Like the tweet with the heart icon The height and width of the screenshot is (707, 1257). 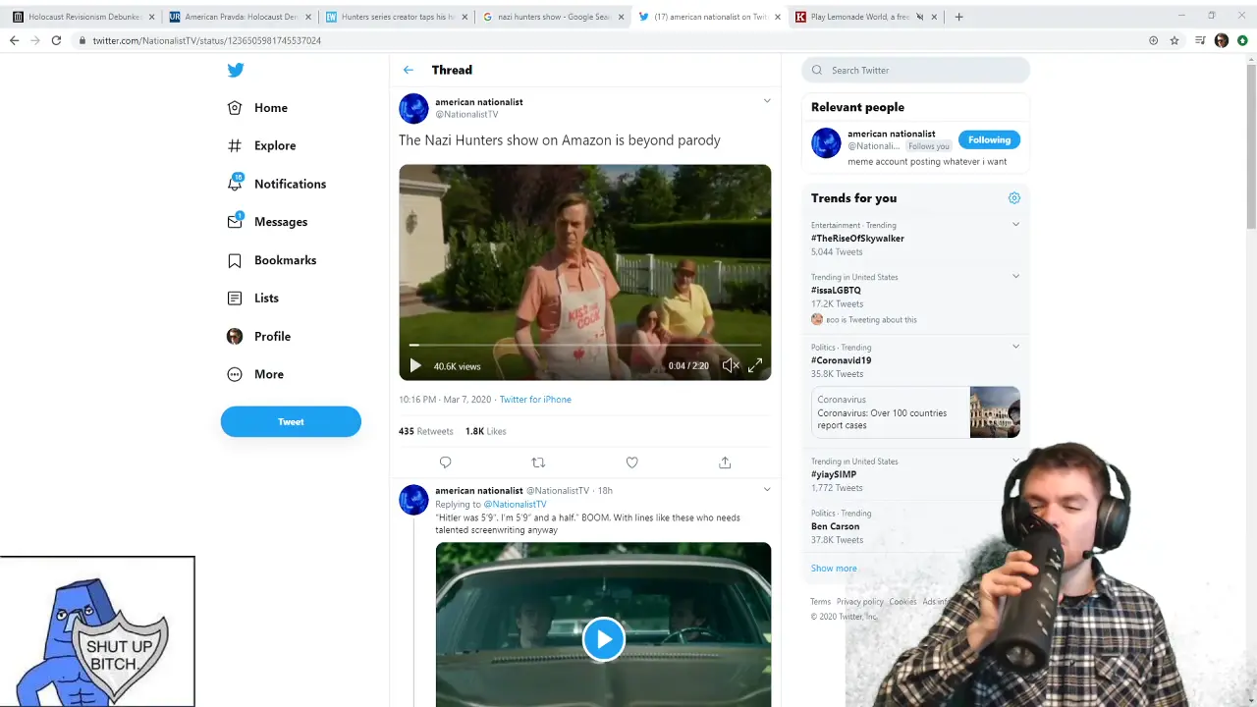click(x=631, y=462)
